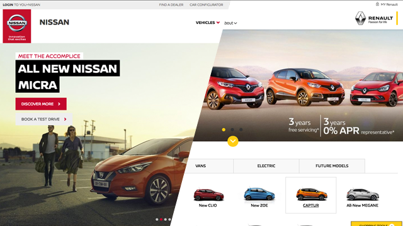This screenshot has width=403, height=226.
Task: Click the red Nissan logo badge
Action: (17, 26)
